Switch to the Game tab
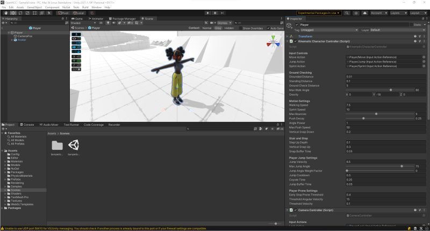Viewport: 430px width, 231px height. 77,19
